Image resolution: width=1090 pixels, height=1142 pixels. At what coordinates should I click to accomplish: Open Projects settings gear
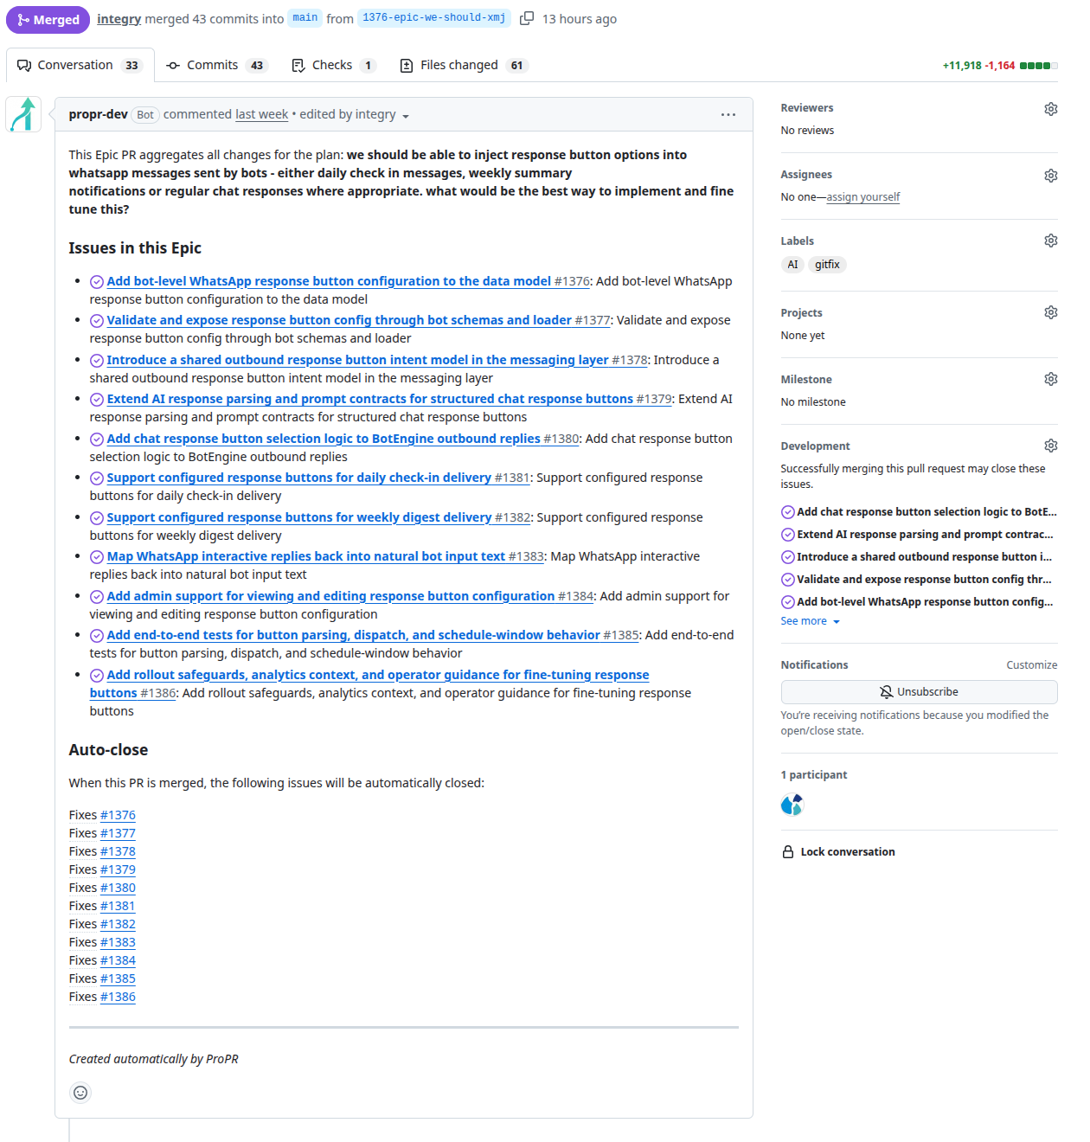point(1050,312)
